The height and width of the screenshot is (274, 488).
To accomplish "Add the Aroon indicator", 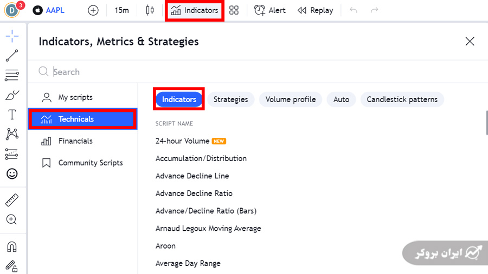I will (x=165, y=246).
